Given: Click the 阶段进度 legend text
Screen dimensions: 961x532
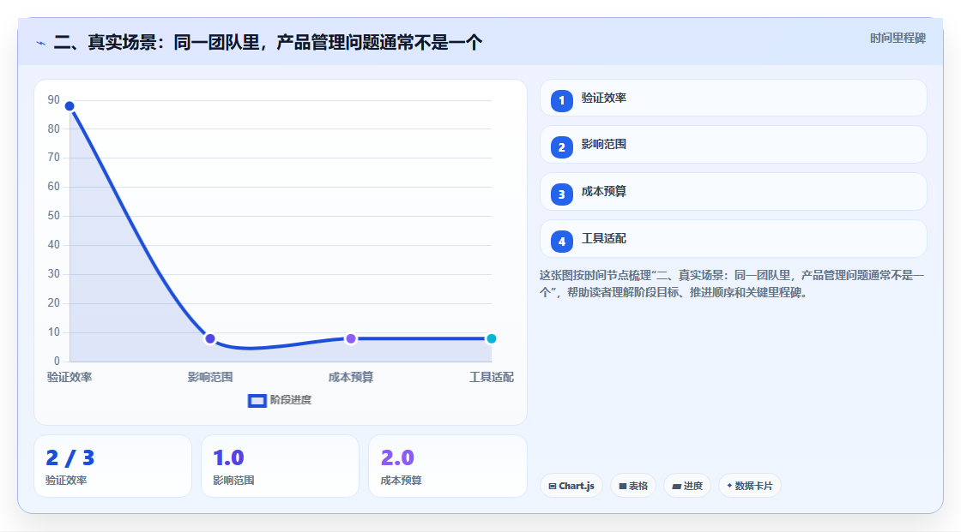Looking at the screenshot, I should tap(291, 400).
